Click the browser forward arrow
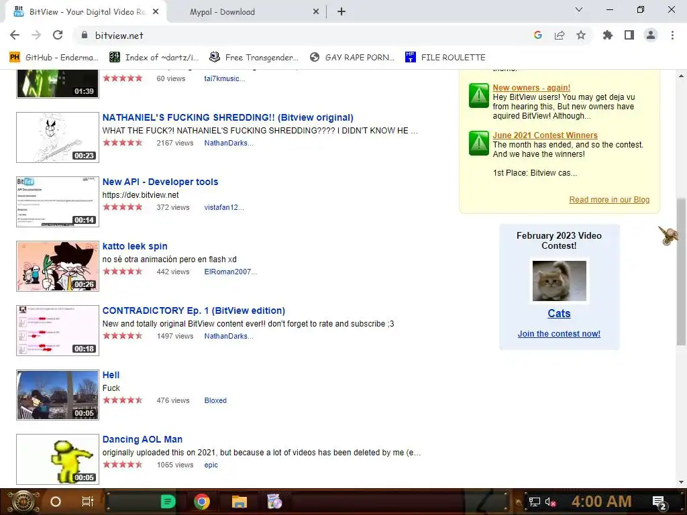 [x=36, y=36]
